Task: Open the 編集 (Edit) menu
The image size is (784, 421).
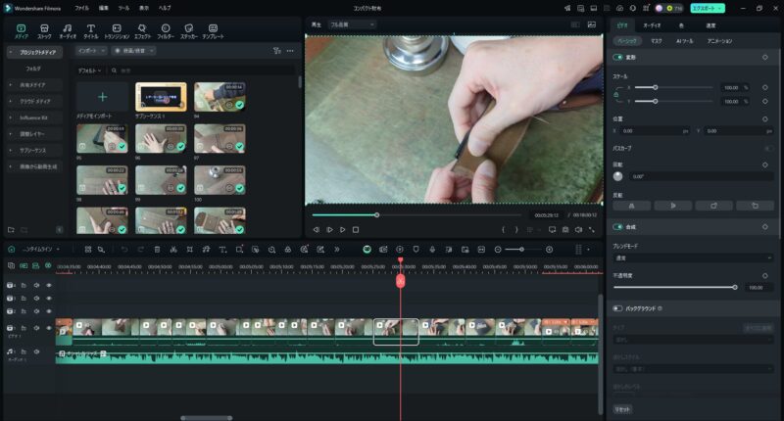Action: click(104, 8)
